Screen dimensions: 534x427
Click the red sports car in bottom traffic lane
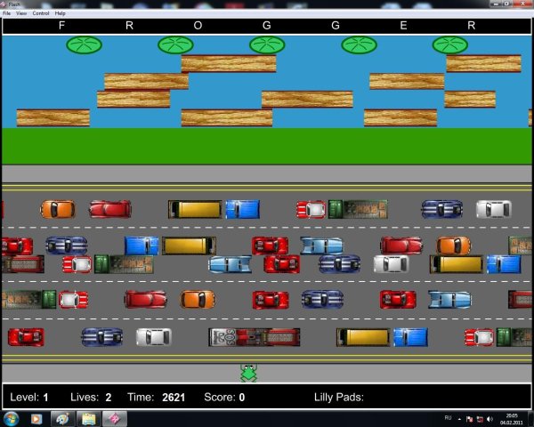coord(26,337)
